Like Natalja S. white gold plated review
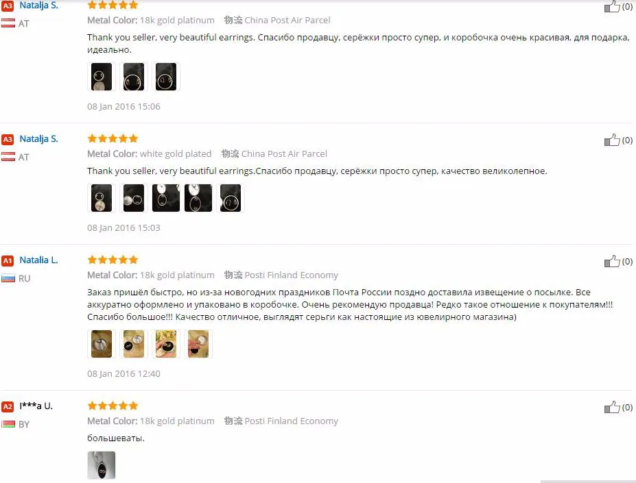The height and width of the screenshot is (483, 636). tap(612, 140)
